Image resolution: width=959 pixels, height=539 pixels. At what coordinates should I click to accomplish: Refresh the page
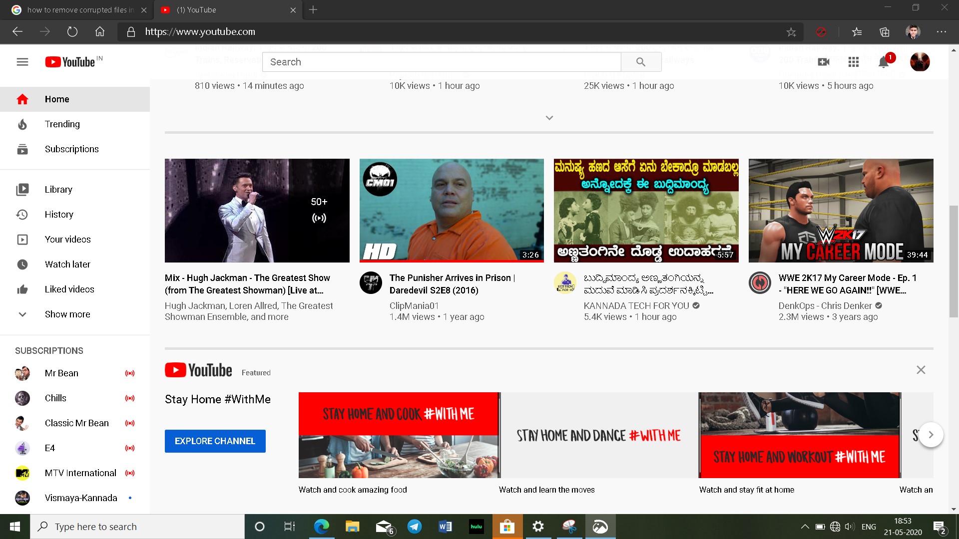point(72,32)
